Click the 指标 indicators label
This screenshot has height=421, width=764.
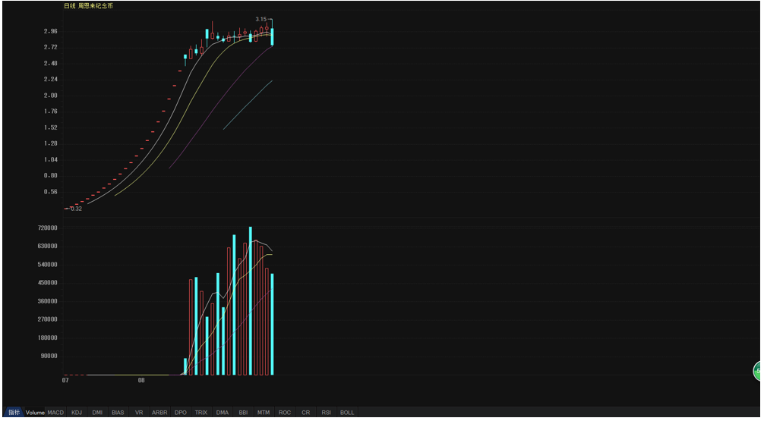click(14, 413)
